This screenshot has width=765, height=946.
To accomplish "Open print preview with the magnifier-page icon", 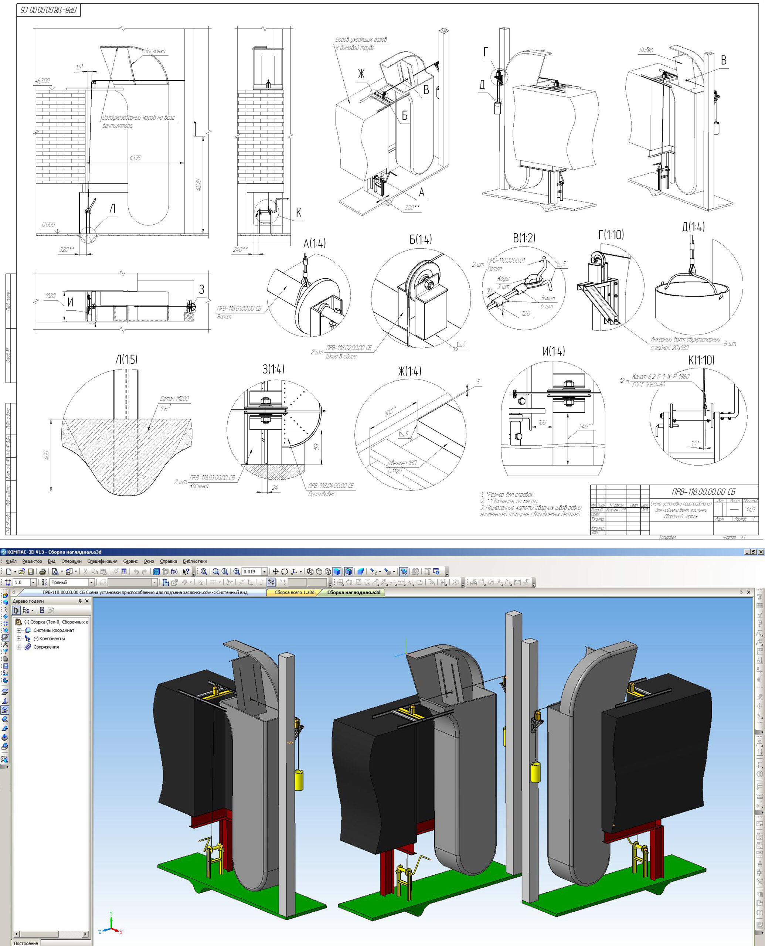I will click(55, 571).
